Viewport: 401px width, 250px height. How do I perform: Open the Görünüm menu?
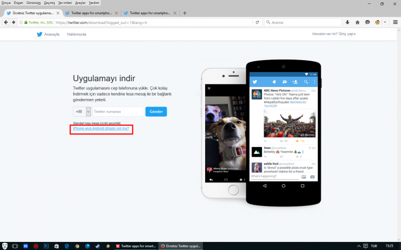tap(33, 3)
